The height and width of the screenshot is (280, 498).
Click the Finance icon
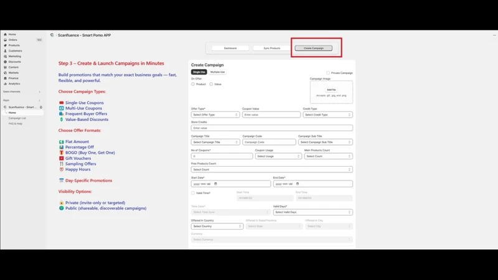[5, 78]
